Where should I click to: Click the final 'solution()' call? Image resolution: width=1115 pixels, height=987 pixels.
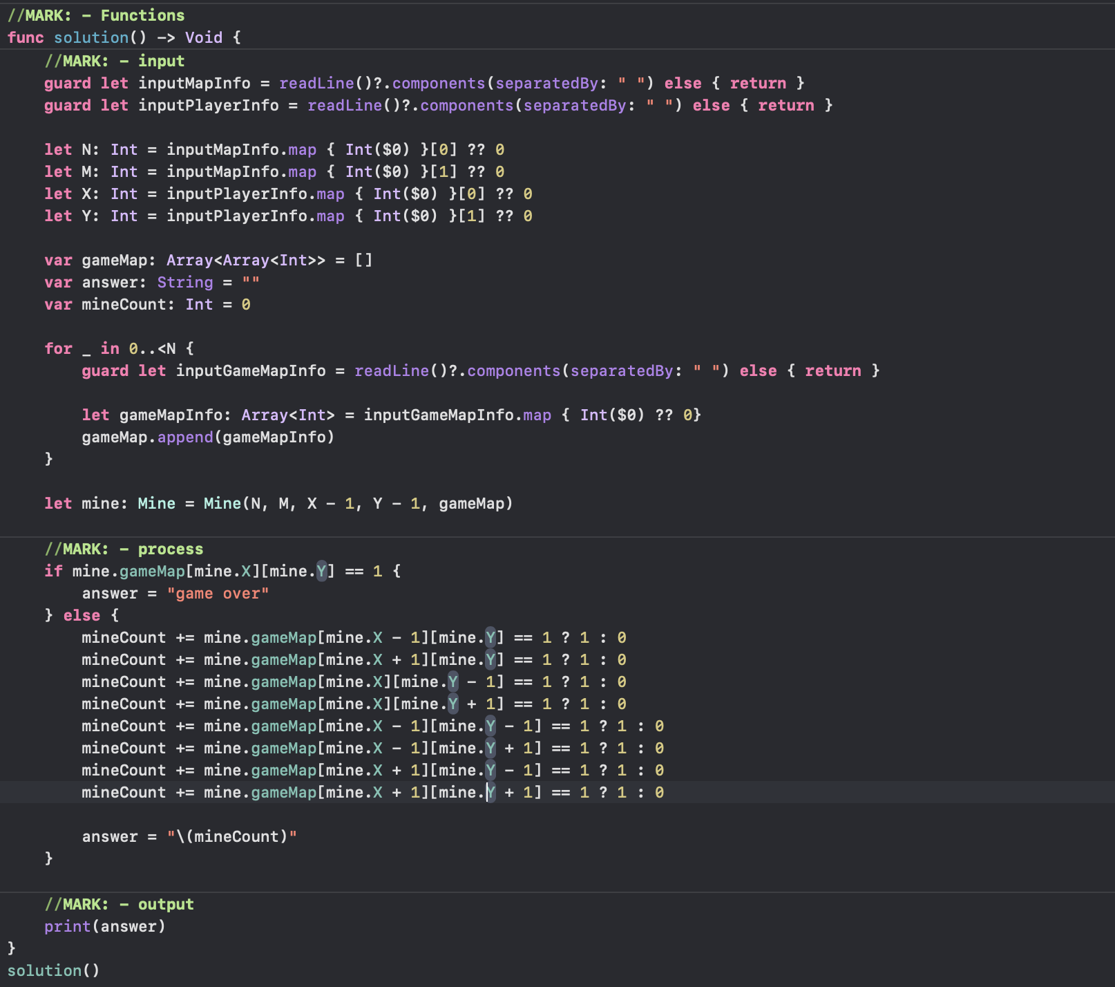tap(53, 970)
